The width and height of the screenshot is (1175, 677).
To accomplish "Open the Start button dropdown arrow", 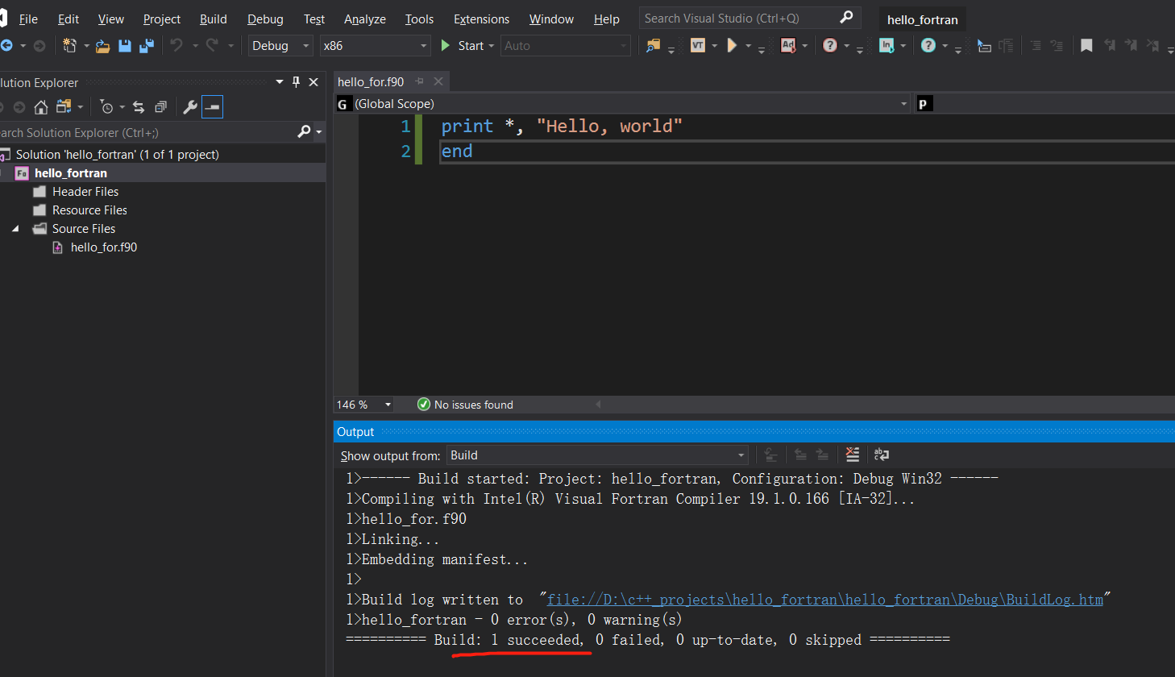I will [x=492, y=46].
